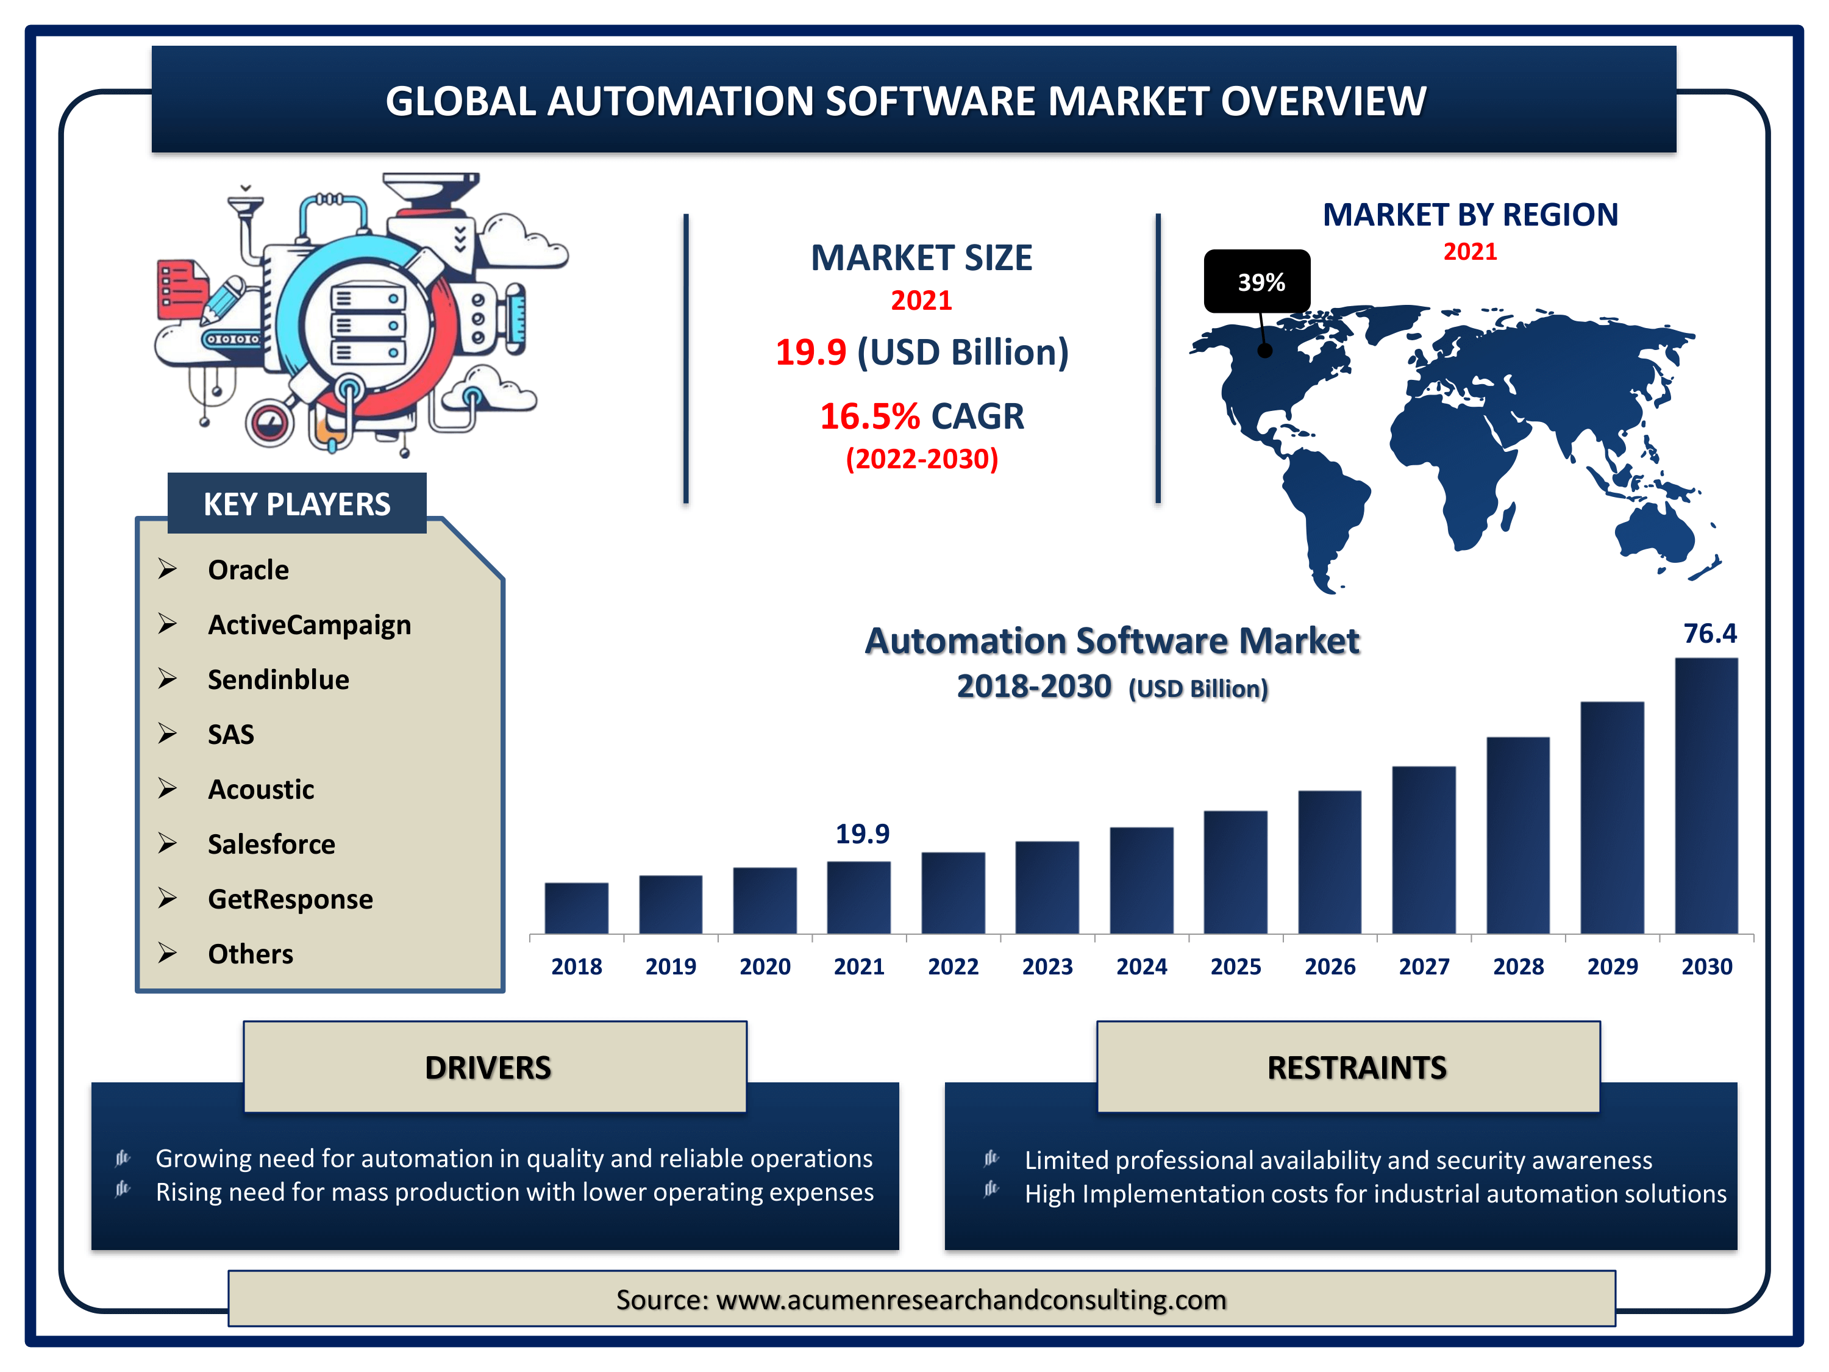The height and width of the screenshot is (1372, 1829).
Task: Click the '16.5% CAGR' text
Action: [922, 416]
